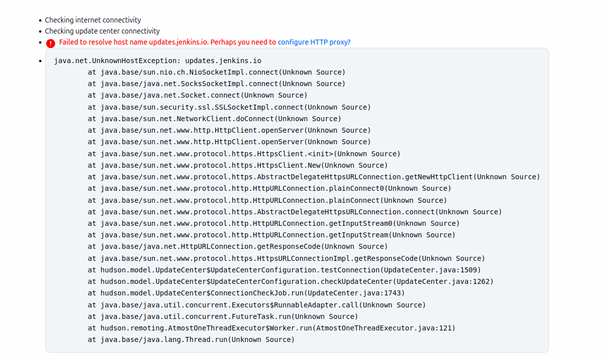The height and width of the screenshot is (357, 607).
Task: Click the java.lang.Thread.run stack line
Action: click(191, 339)
